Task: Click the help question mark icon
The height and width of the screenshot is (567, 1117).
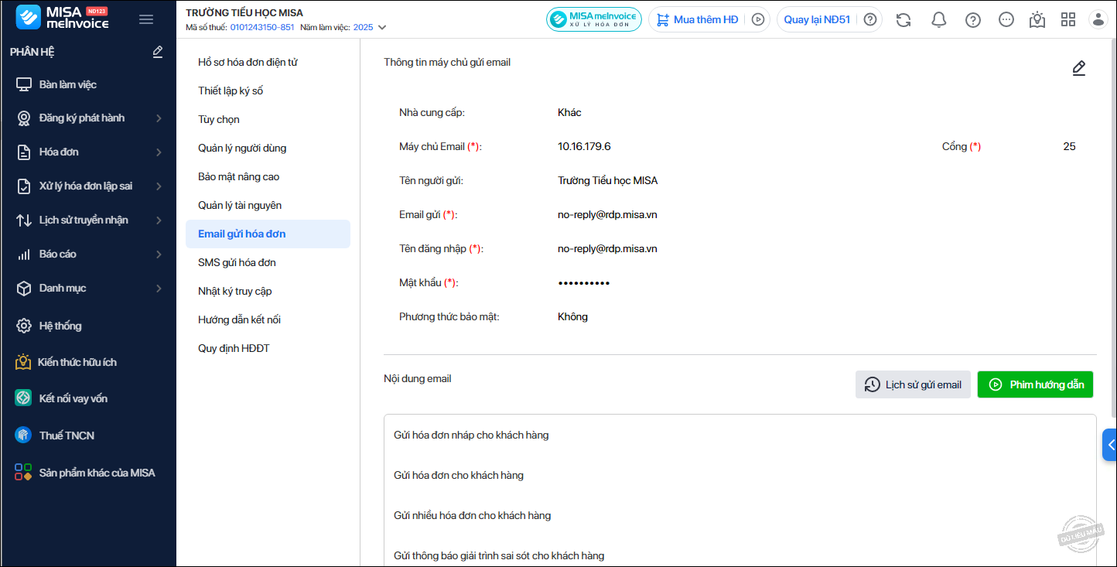Action: (973, 19)
